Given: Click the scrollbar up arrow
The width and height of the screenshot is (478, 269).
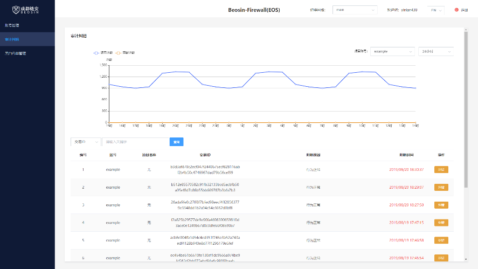Looking at the screenshot, I should (x=466, y=30).
